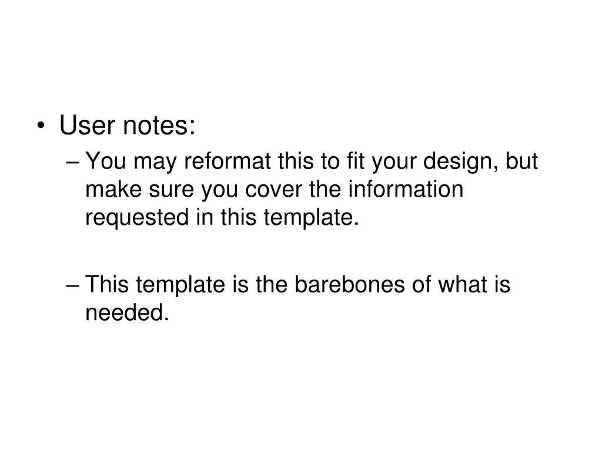The image size is (602, 451).
Task: Click the word "template." ending the first sub-bullet
Action: pyautogui.click(x=311, y=218)
